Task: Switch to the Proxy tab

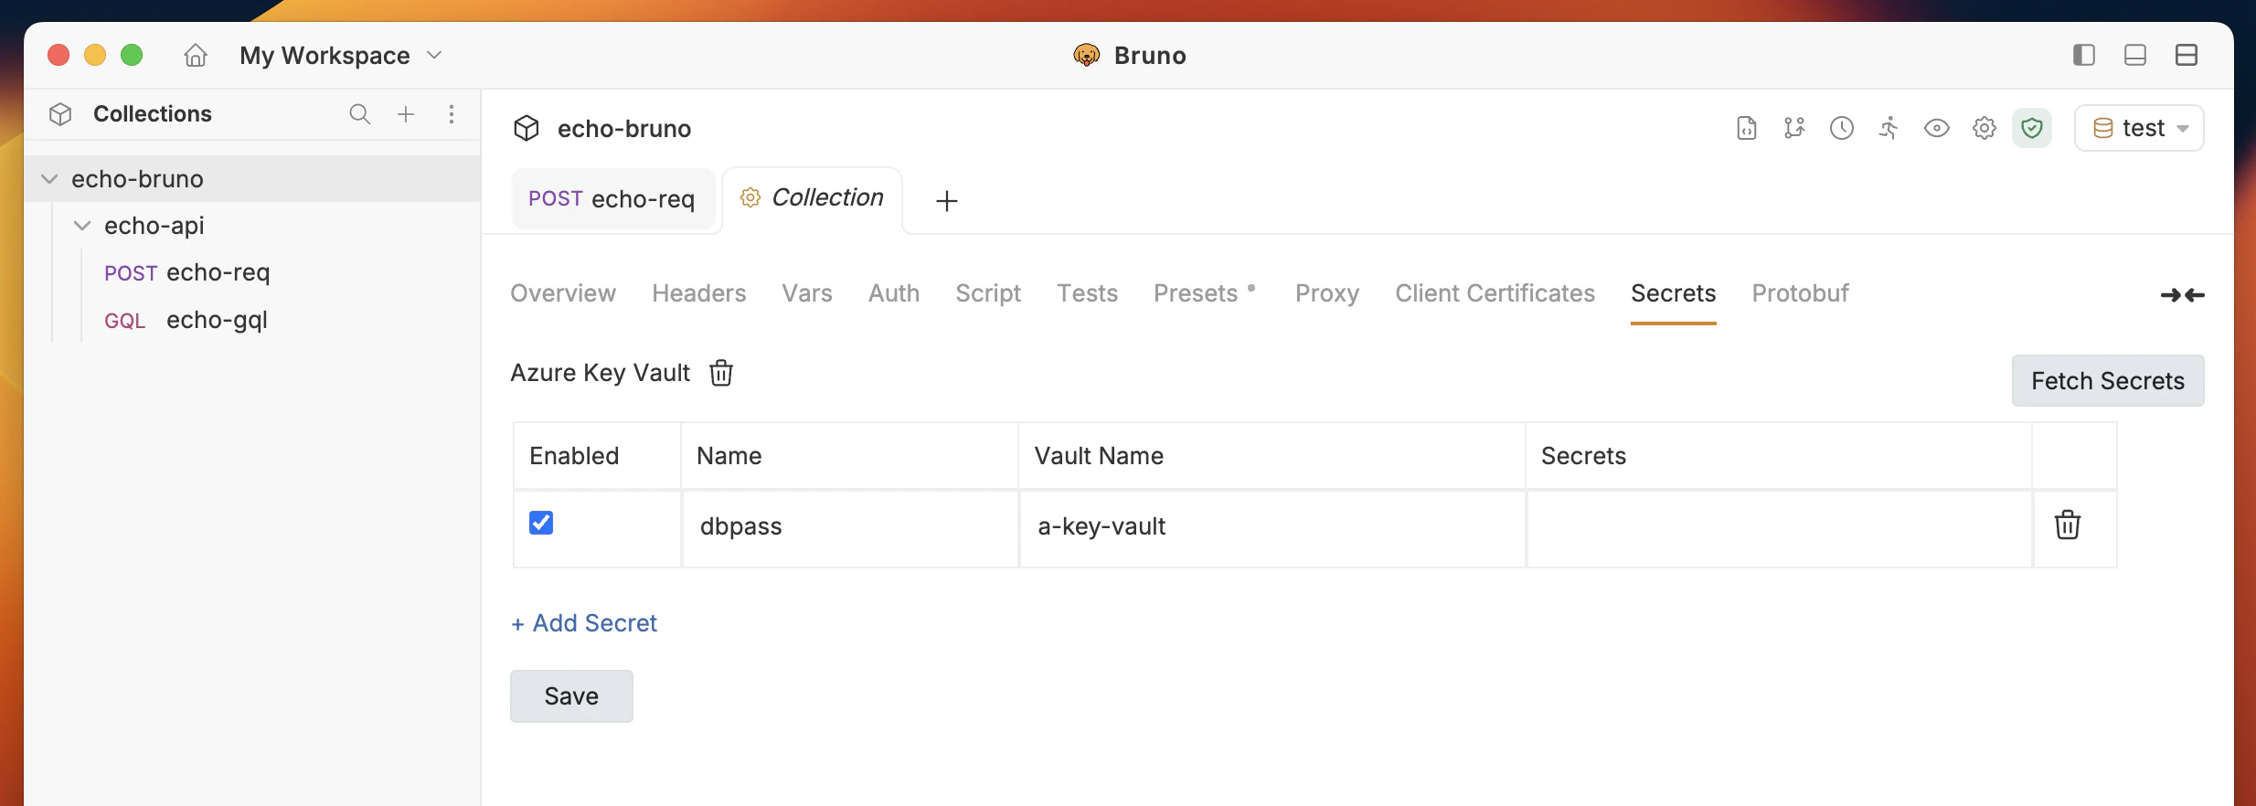Action: click(1327, 293)
